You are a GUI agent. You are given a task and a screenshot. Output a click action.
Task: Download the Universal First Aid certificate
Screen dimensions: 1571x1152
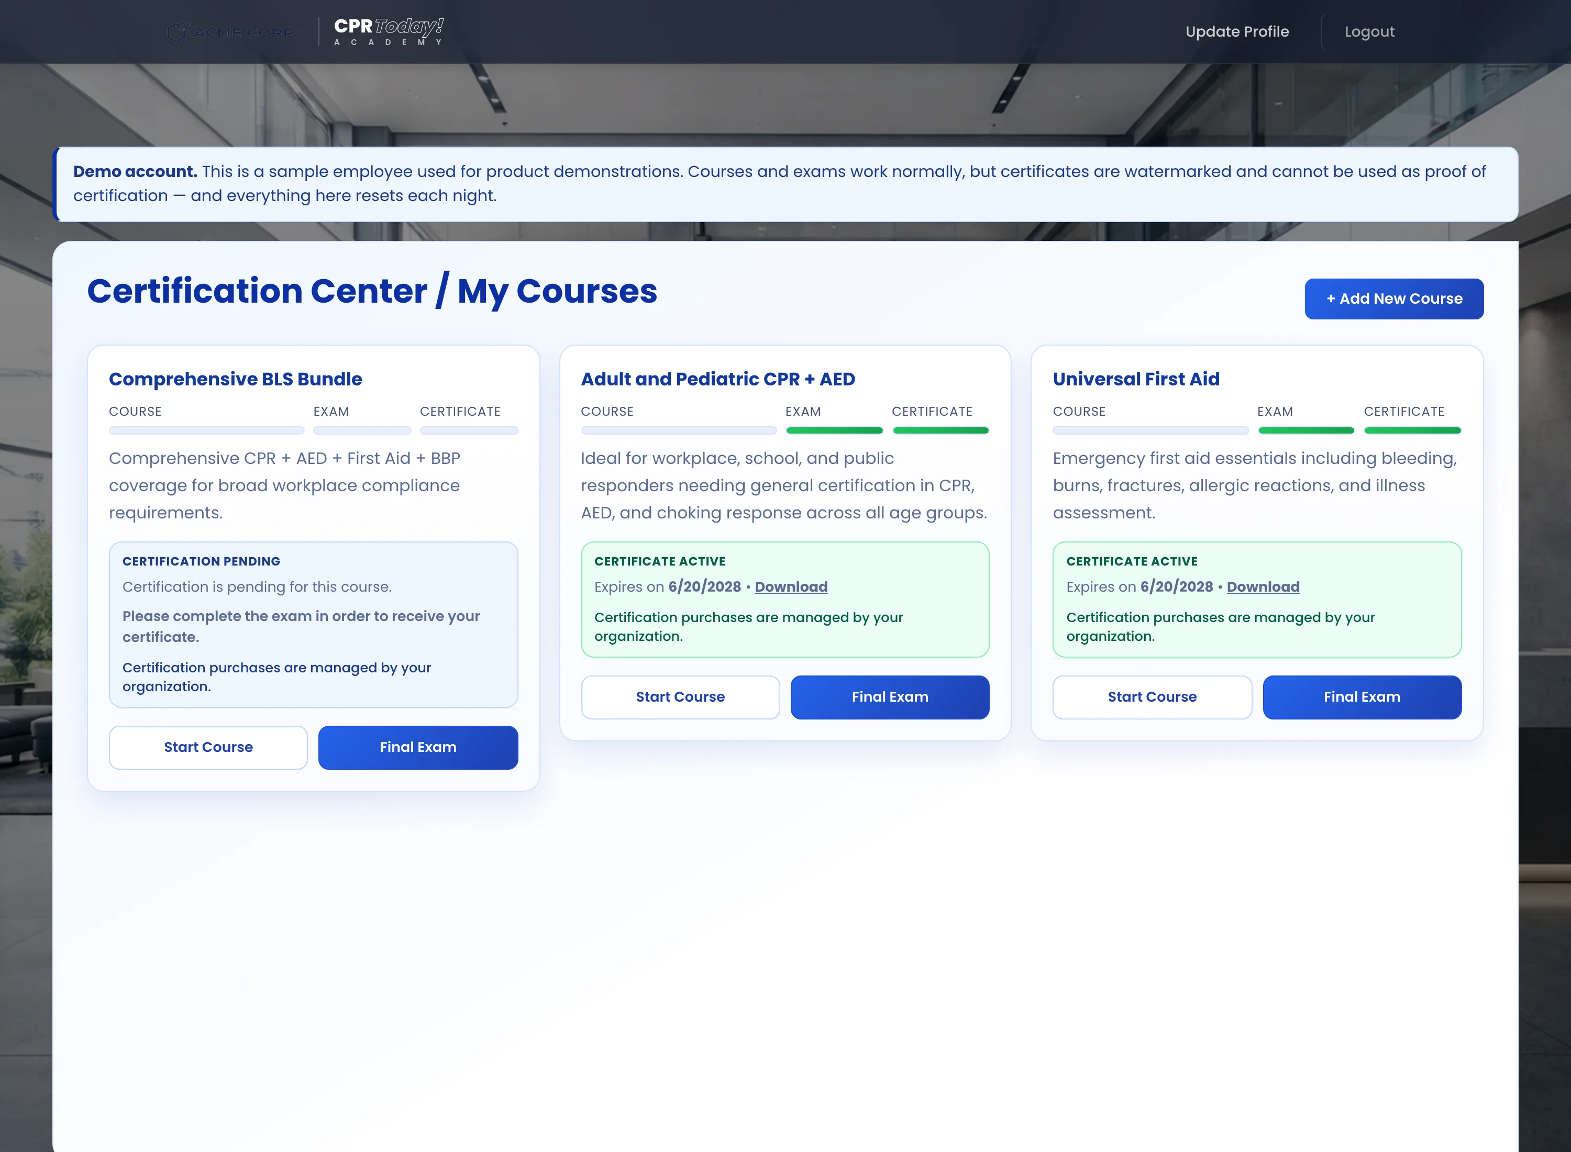(1263, 586)
